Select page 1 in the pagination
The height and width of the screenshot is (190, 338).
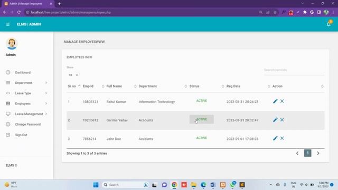pyautogui.click(x=307, y=153)
